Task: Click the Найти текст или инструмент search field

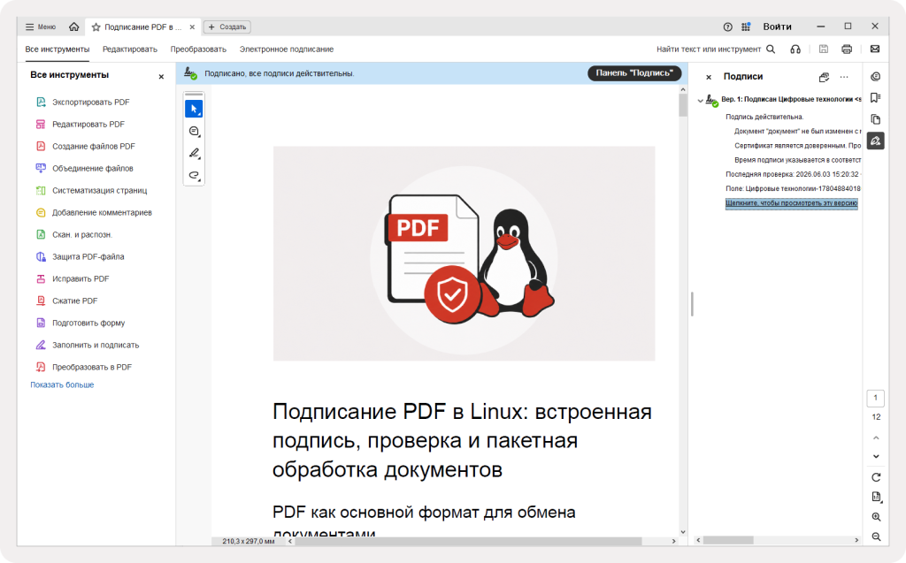Action: point(715,49)
